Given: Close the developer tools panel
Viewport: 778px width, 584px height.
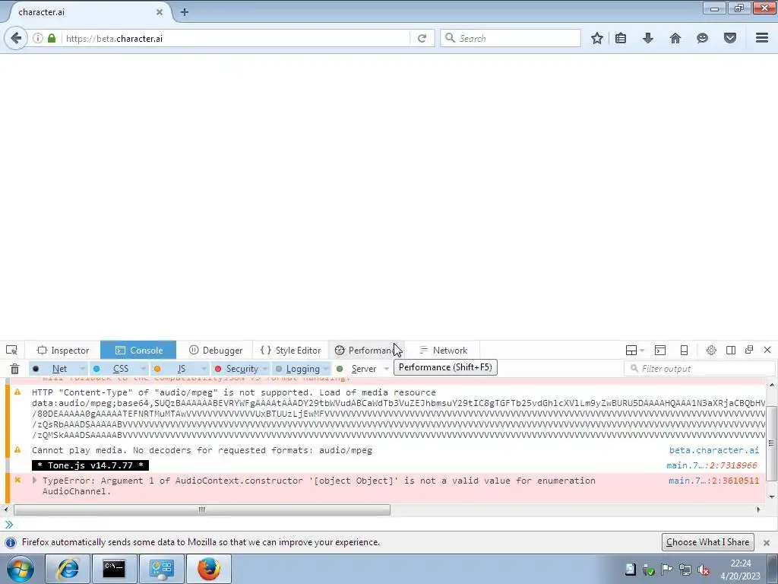Looking at the screenshot, I should [x=767, y=350].
